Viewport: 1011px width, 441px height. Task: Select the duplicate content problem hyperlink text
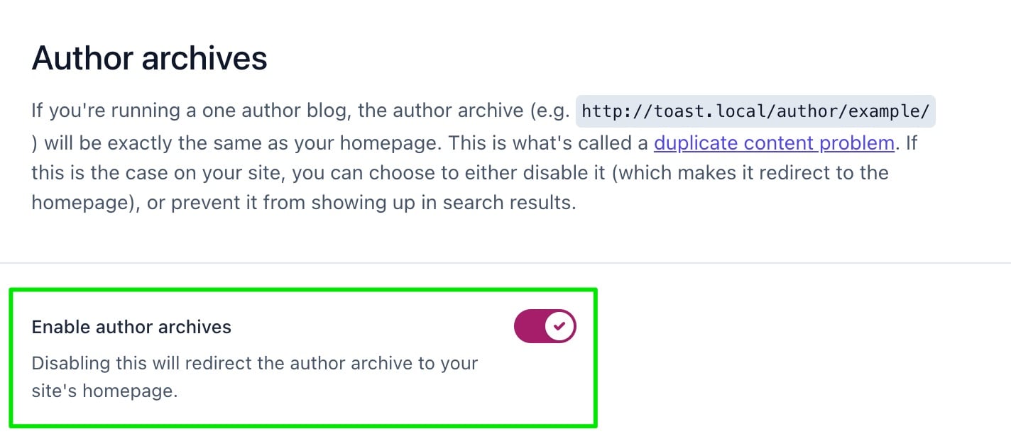coord(773,143)
